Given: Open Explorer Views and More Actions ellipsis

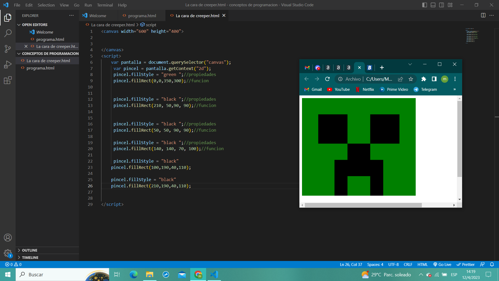Looking at the screenshot, I should click(x=71, y=15).
